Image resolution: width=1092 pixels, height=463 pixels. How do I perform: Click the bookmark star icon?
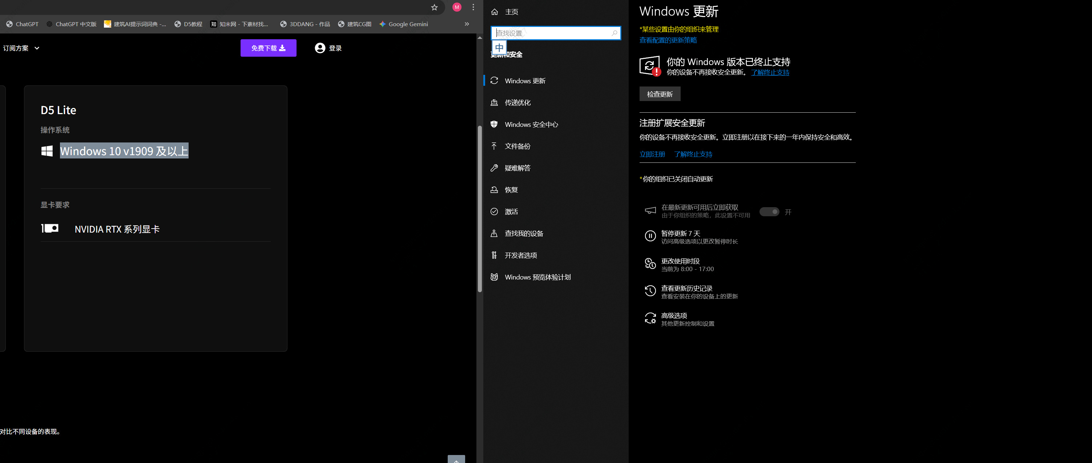click(x=434, y=7)
